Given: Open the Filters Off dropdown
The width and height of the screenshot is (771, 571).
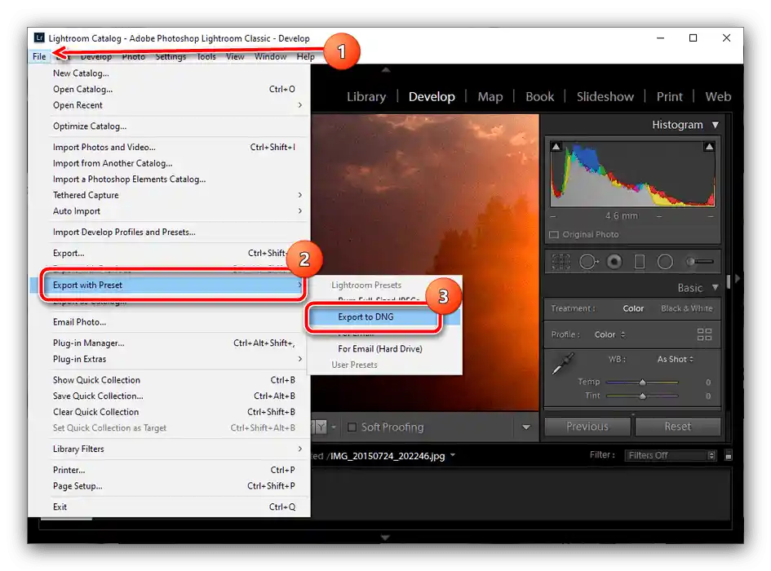Looking at the screenshot, I should coord(669,455).
